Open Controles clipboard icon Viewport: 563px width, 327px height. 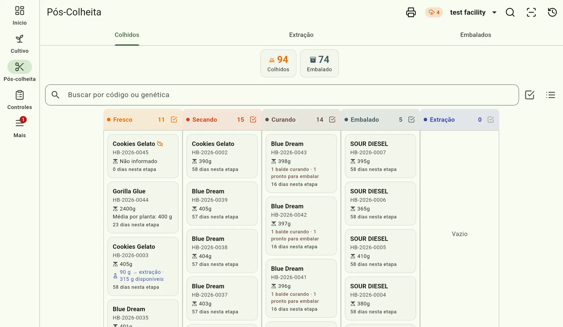point(20,95)
